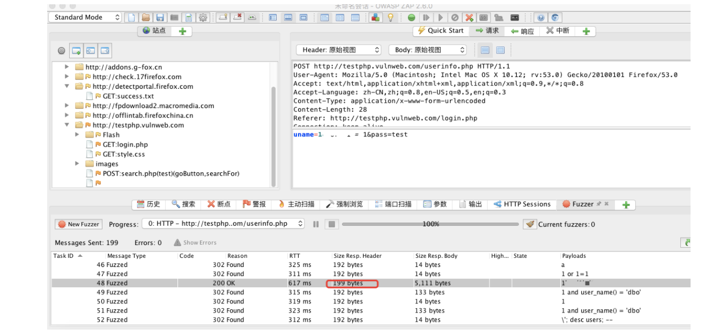This screenshot has height=336, width=712.
Task: Click the red X drop-breakpoint toolbar icon
Action: coord(468,17)
